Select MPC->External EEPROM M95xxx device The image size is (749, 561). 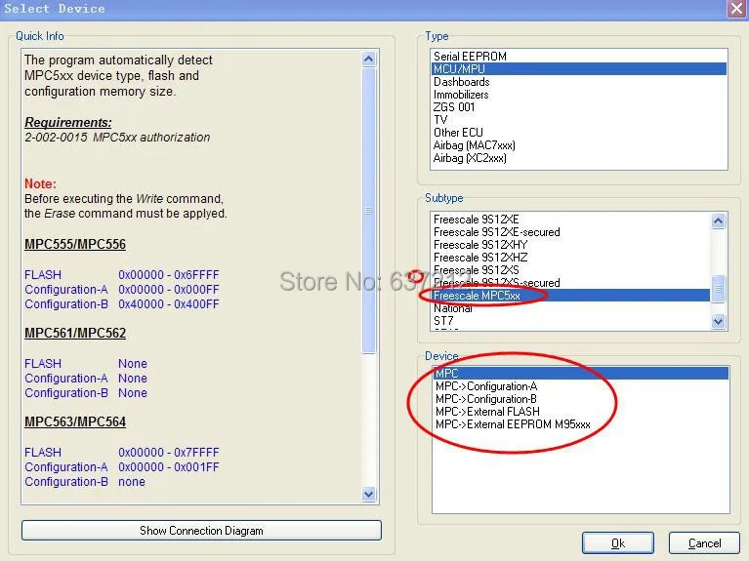(581, 424)
